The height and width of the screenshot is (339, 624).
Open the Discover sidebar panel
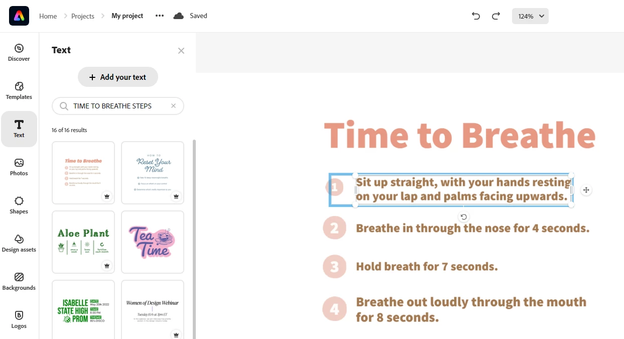tap(19, 53)
